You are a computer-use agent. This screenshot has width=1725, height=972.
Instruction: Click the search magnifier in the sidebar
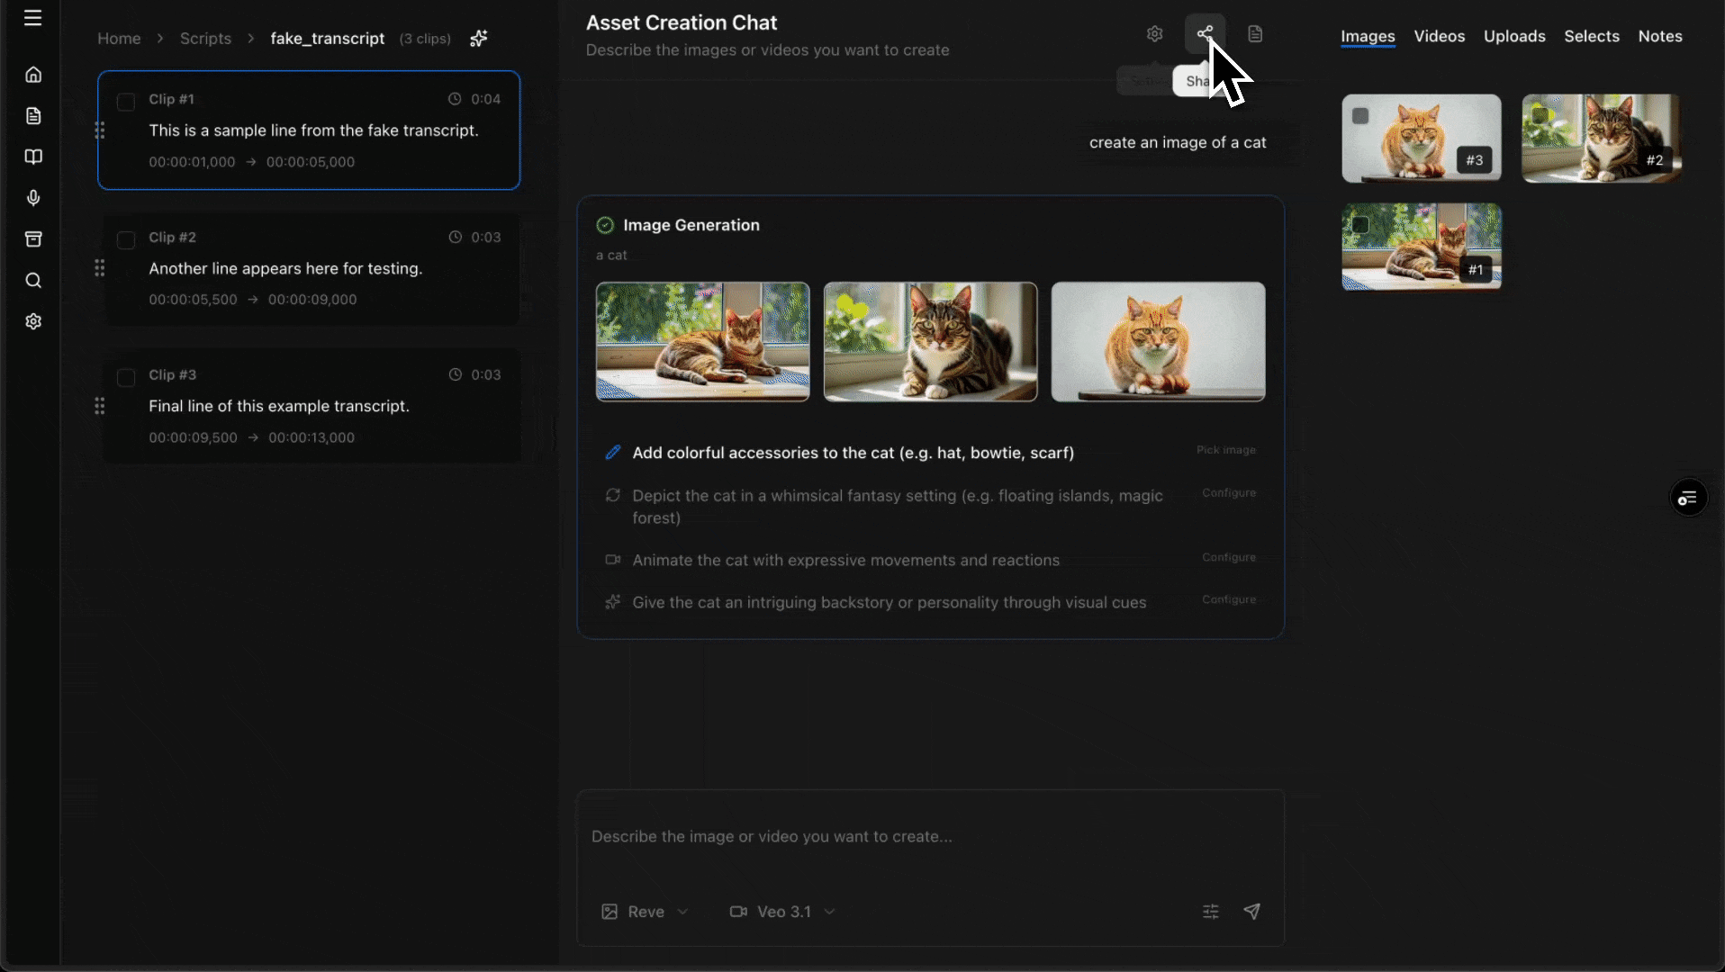(33, 281)
